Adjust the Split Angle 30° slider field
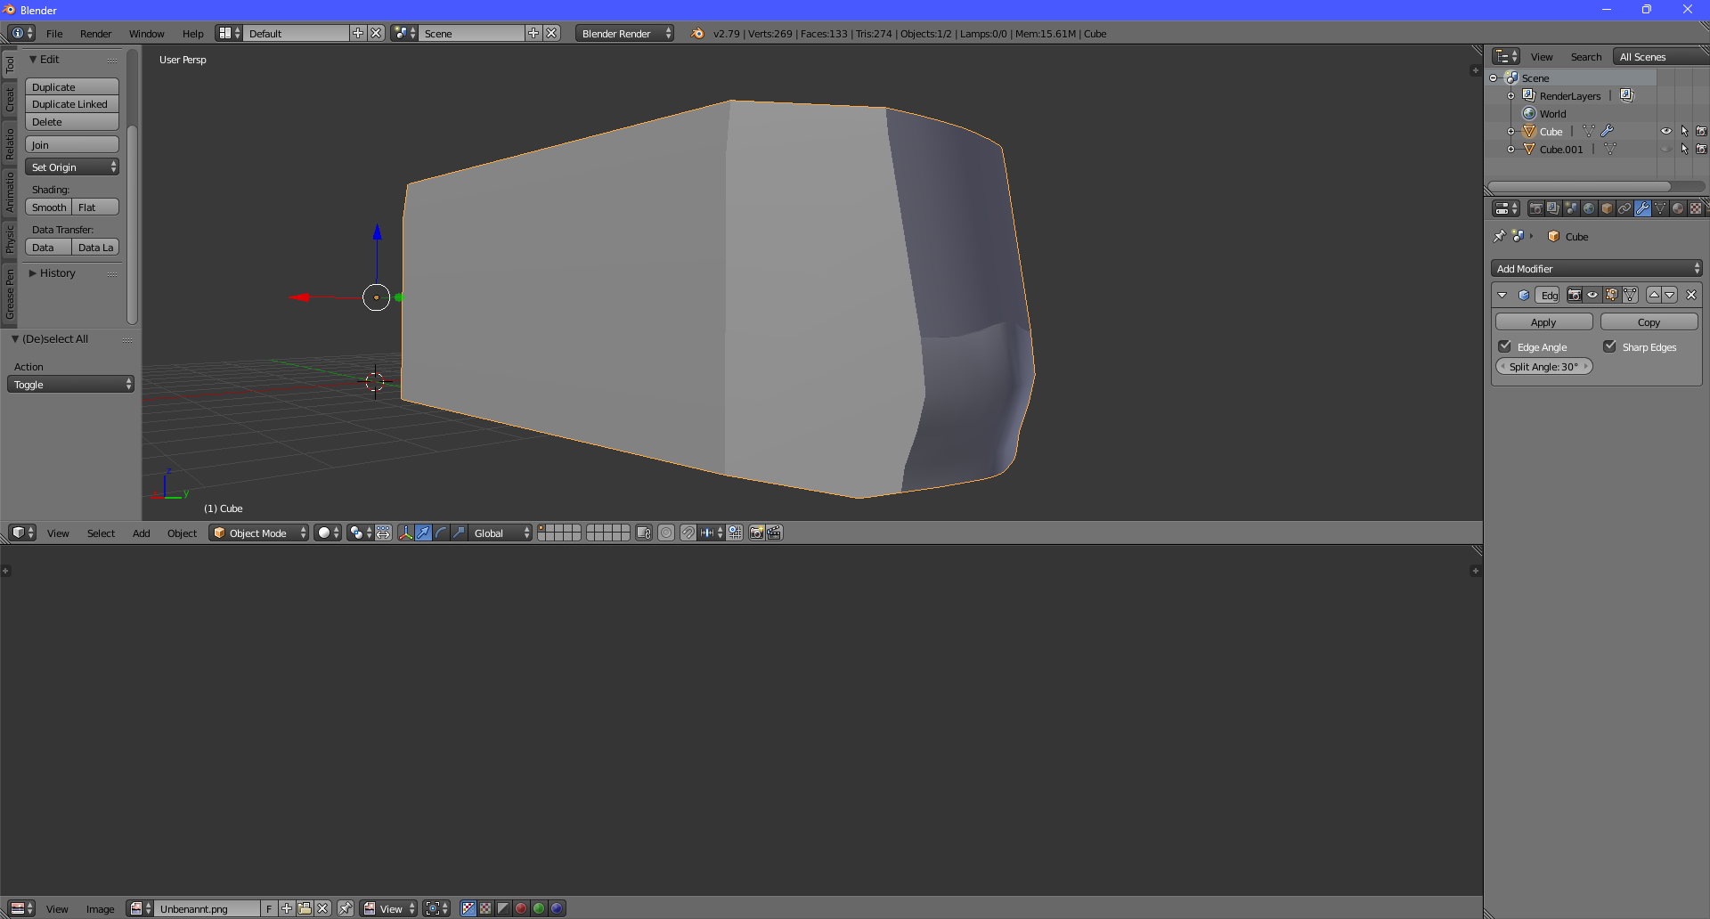Viewport: 1710px width, 919px height. [1543, 367]
